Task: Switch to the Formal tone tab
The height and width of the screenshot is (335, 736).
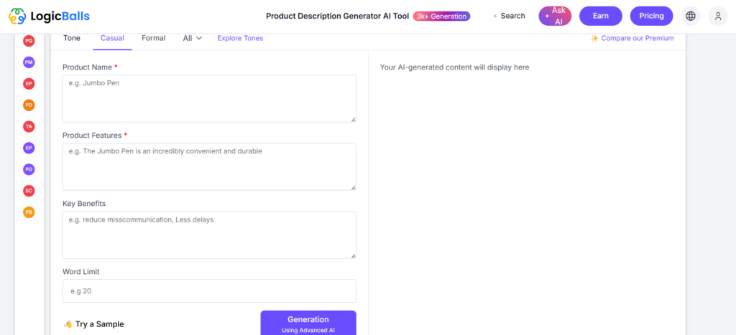Action: (154, 39)
